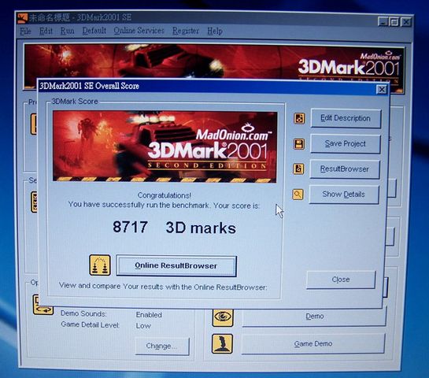Screen dimensions: 429x378
Task: Click the 'Enabled' value for Demo Sounds
Action: pyautogui.click(x=149, y=315)
